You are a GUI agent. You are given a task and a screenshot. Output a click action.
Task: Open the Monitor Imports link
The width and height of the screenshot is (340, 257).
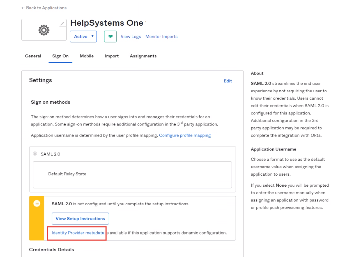(161, 36)
